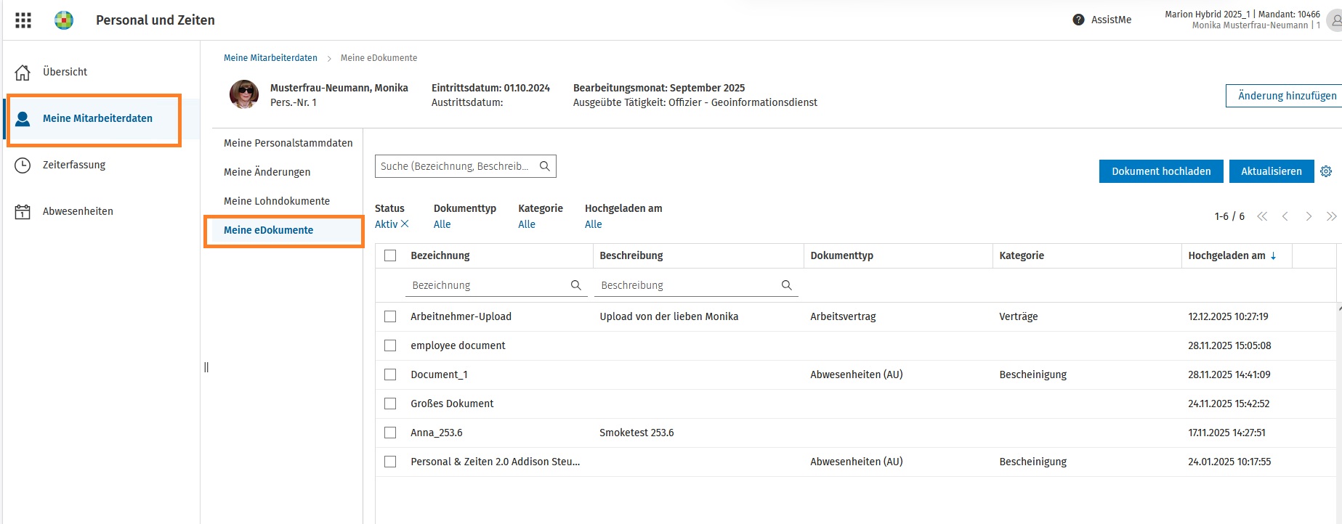Tick the Anna_253.6 row checkbox
The height and width of the screenshot is (524, 1342).
click(x=390, y=433)
